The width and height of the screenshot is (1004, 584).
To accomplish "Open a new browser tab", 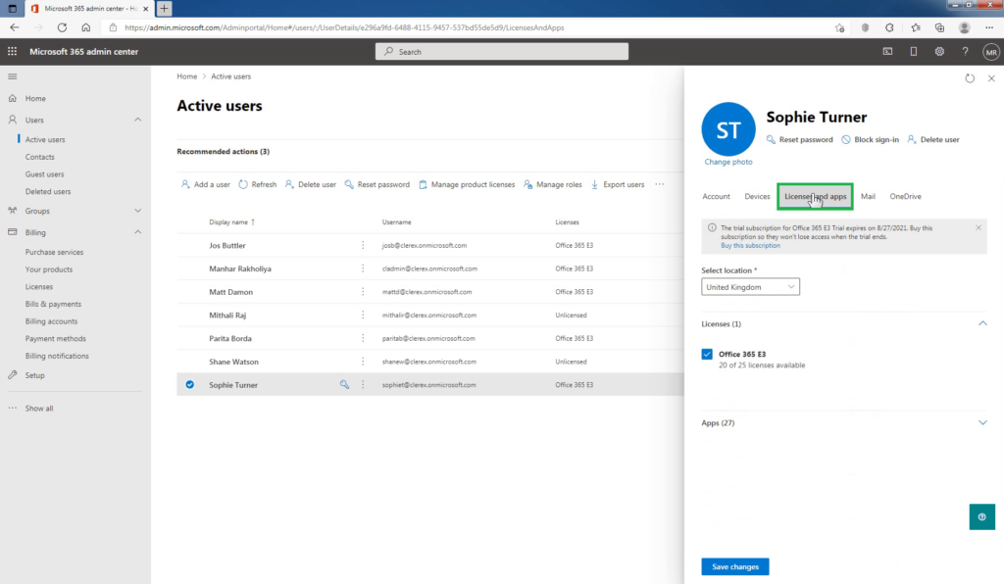I will 164,8.
